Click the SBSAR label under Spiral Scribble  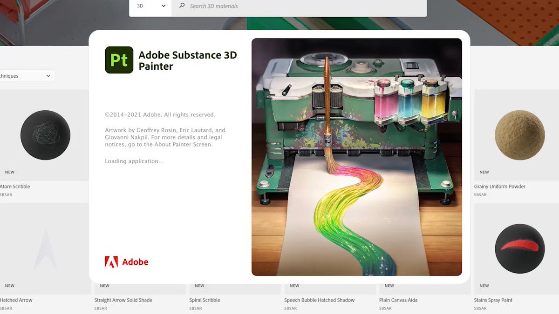click(196, 308)
